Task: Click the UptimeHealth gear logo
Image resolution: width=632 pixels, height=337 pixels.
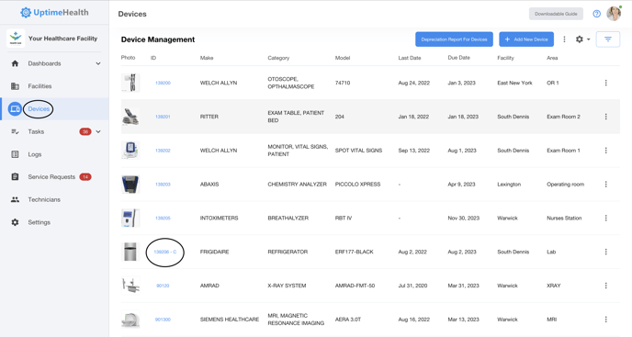Action: pos(26,13)
